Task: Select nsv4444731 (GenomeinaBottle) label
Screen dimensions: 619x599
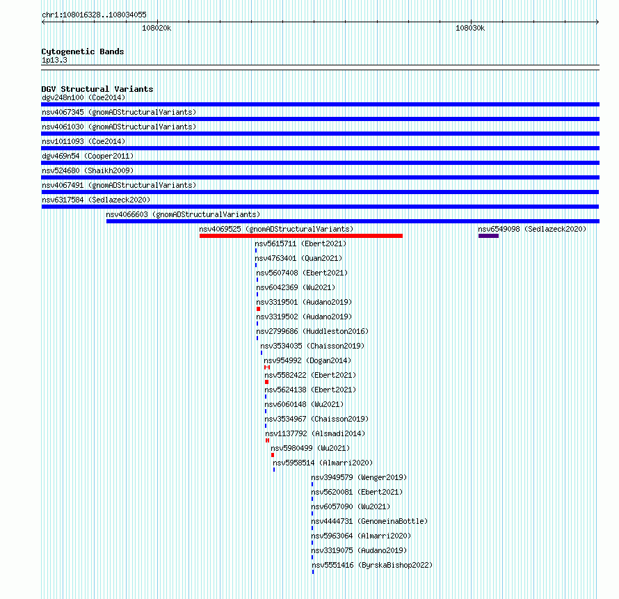Action: (x=369, y=521)
